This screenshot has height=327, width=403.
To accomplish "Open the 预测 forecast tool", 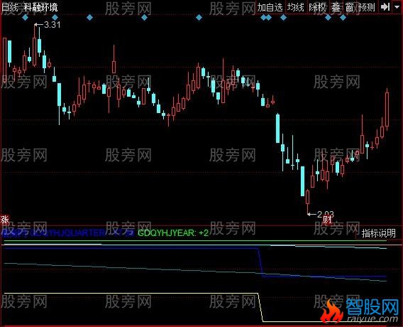I will point(367,7).
